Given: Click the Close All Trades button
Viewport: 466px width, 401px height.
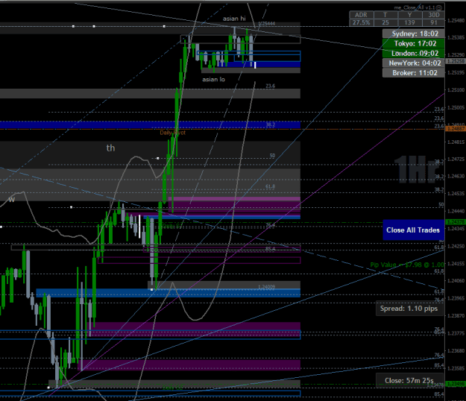Looking at the screenshot, I should 413,230.
